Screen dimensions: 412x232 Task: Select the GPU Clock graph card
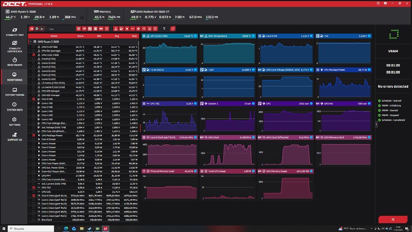[x=227, y=151]
